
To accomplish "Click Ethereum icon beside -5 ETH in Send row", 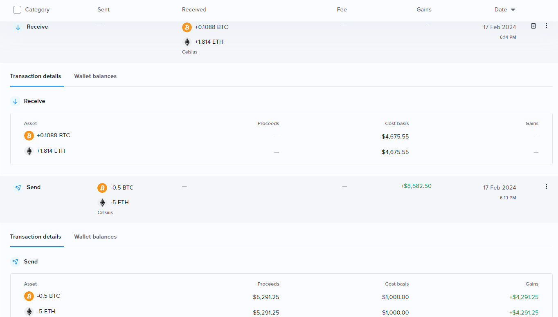I will pos(102,202).
